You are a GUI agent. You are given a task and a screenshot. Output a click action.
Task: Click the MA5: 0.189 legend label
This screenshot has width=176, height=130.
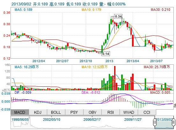click(x=24, y=10)
